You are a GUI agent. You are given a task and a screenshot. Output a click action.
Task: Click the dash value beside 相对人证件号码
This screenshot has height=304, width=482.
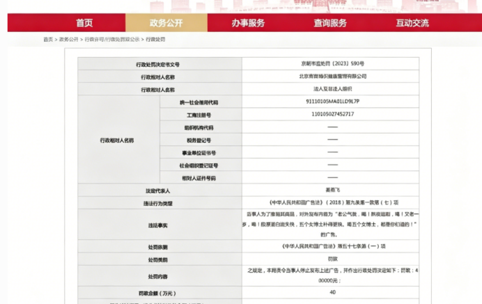[x=333, y=177]
